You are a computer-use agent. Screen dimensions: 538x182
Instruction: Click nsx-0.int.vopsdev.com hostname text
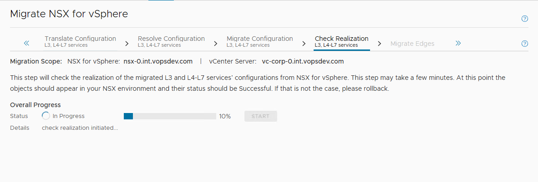(158, 62)
